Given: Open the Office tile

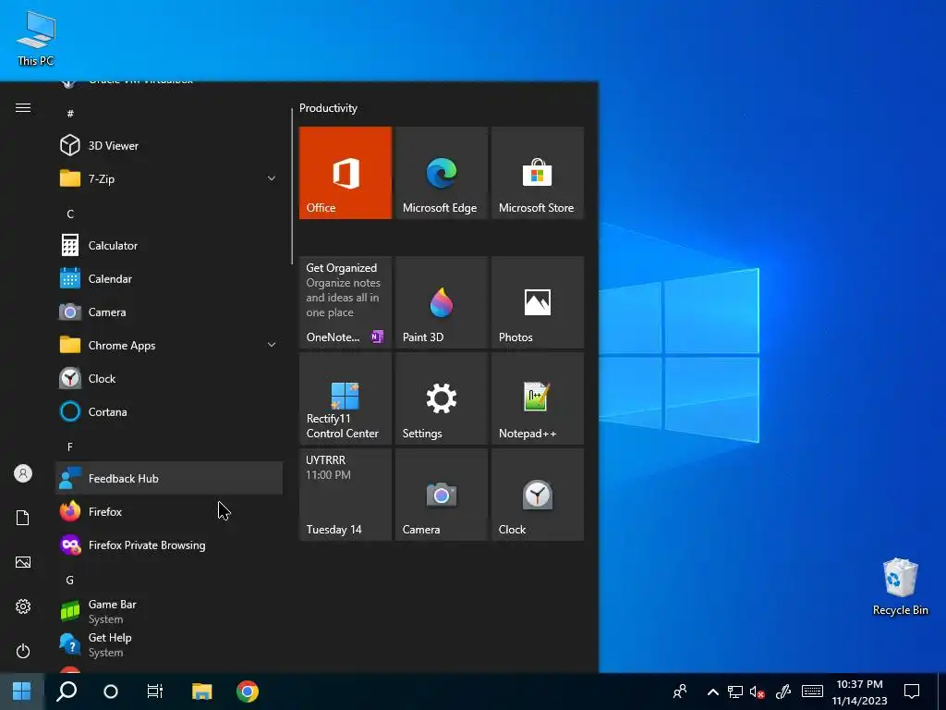Looking at the screenshot, I should coord(346,173).
